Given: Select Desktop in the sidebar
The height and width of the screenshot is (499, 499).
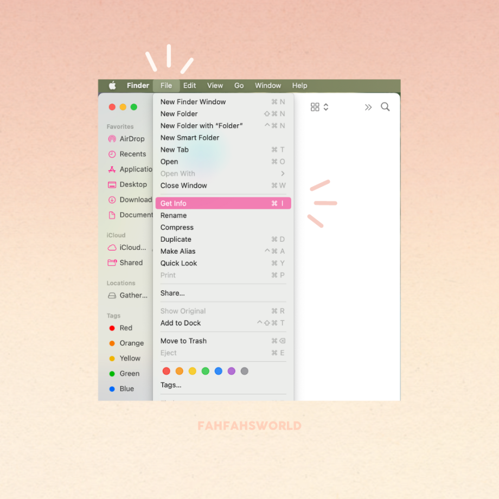Looking at the screenshot, I should pos(131,184).
